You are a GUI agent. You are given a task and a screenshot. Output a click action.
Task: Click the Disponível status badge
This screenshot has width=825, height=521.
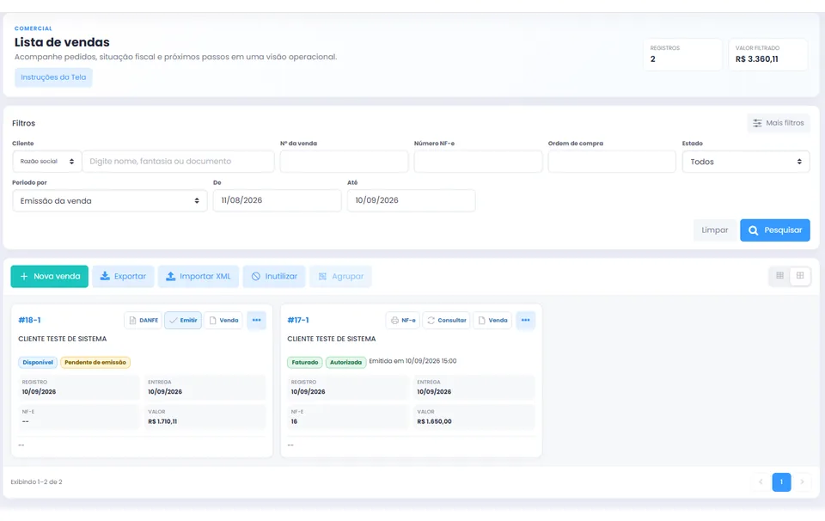[x=38, y=363]
